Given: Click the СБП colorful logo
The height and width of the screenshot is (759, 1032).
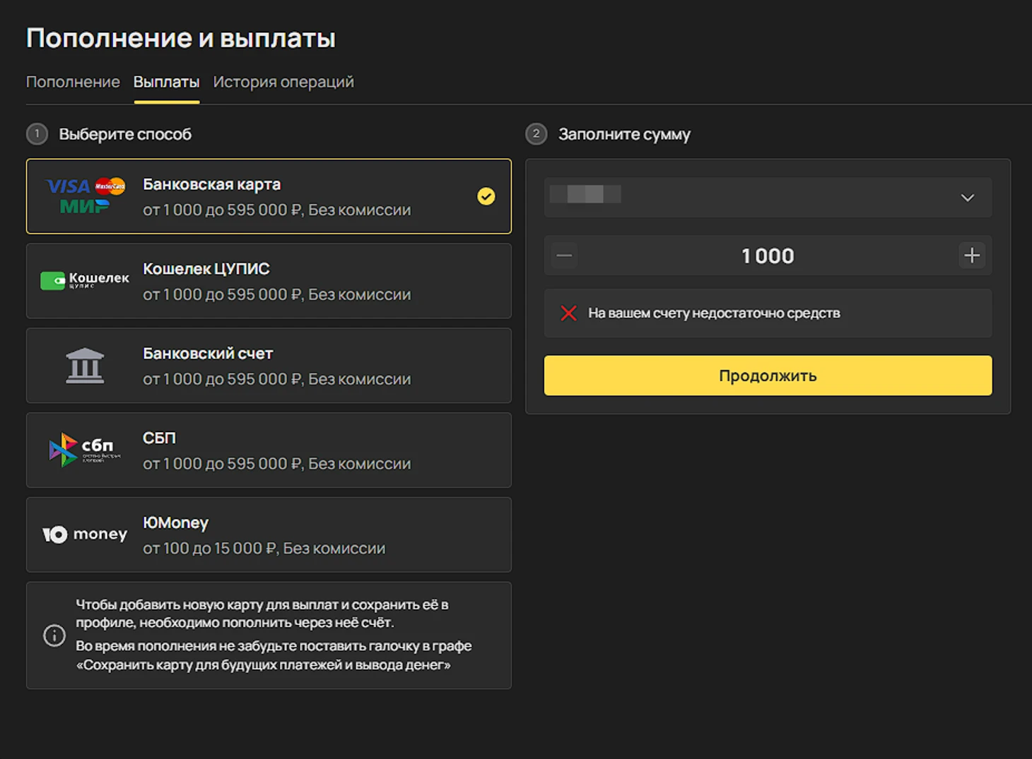Looking at the screenshot, I should [x=83, y=450].
